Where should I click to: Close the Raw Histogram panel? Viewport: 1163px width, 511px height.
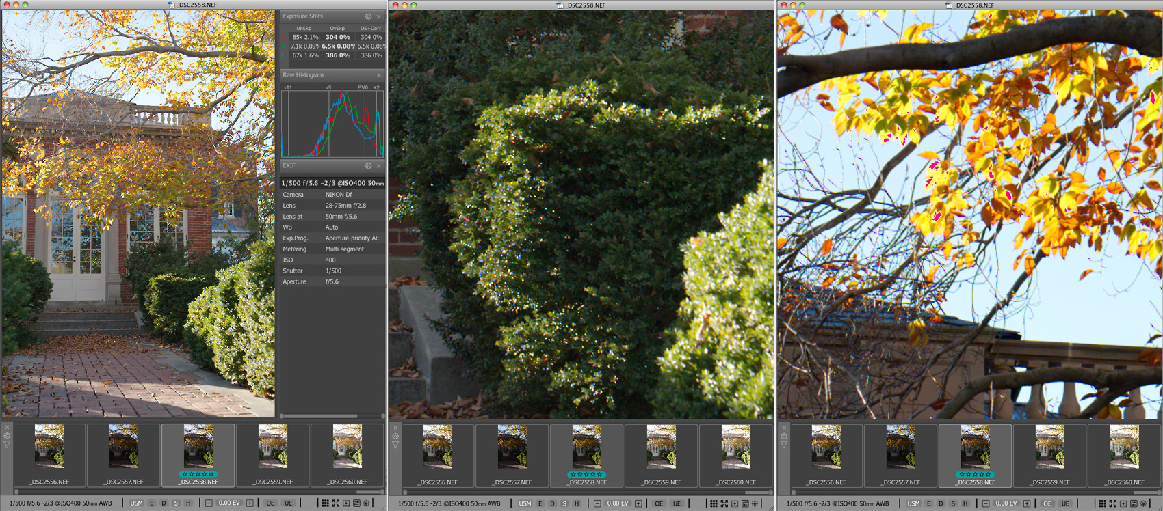[x=378, y=75]
